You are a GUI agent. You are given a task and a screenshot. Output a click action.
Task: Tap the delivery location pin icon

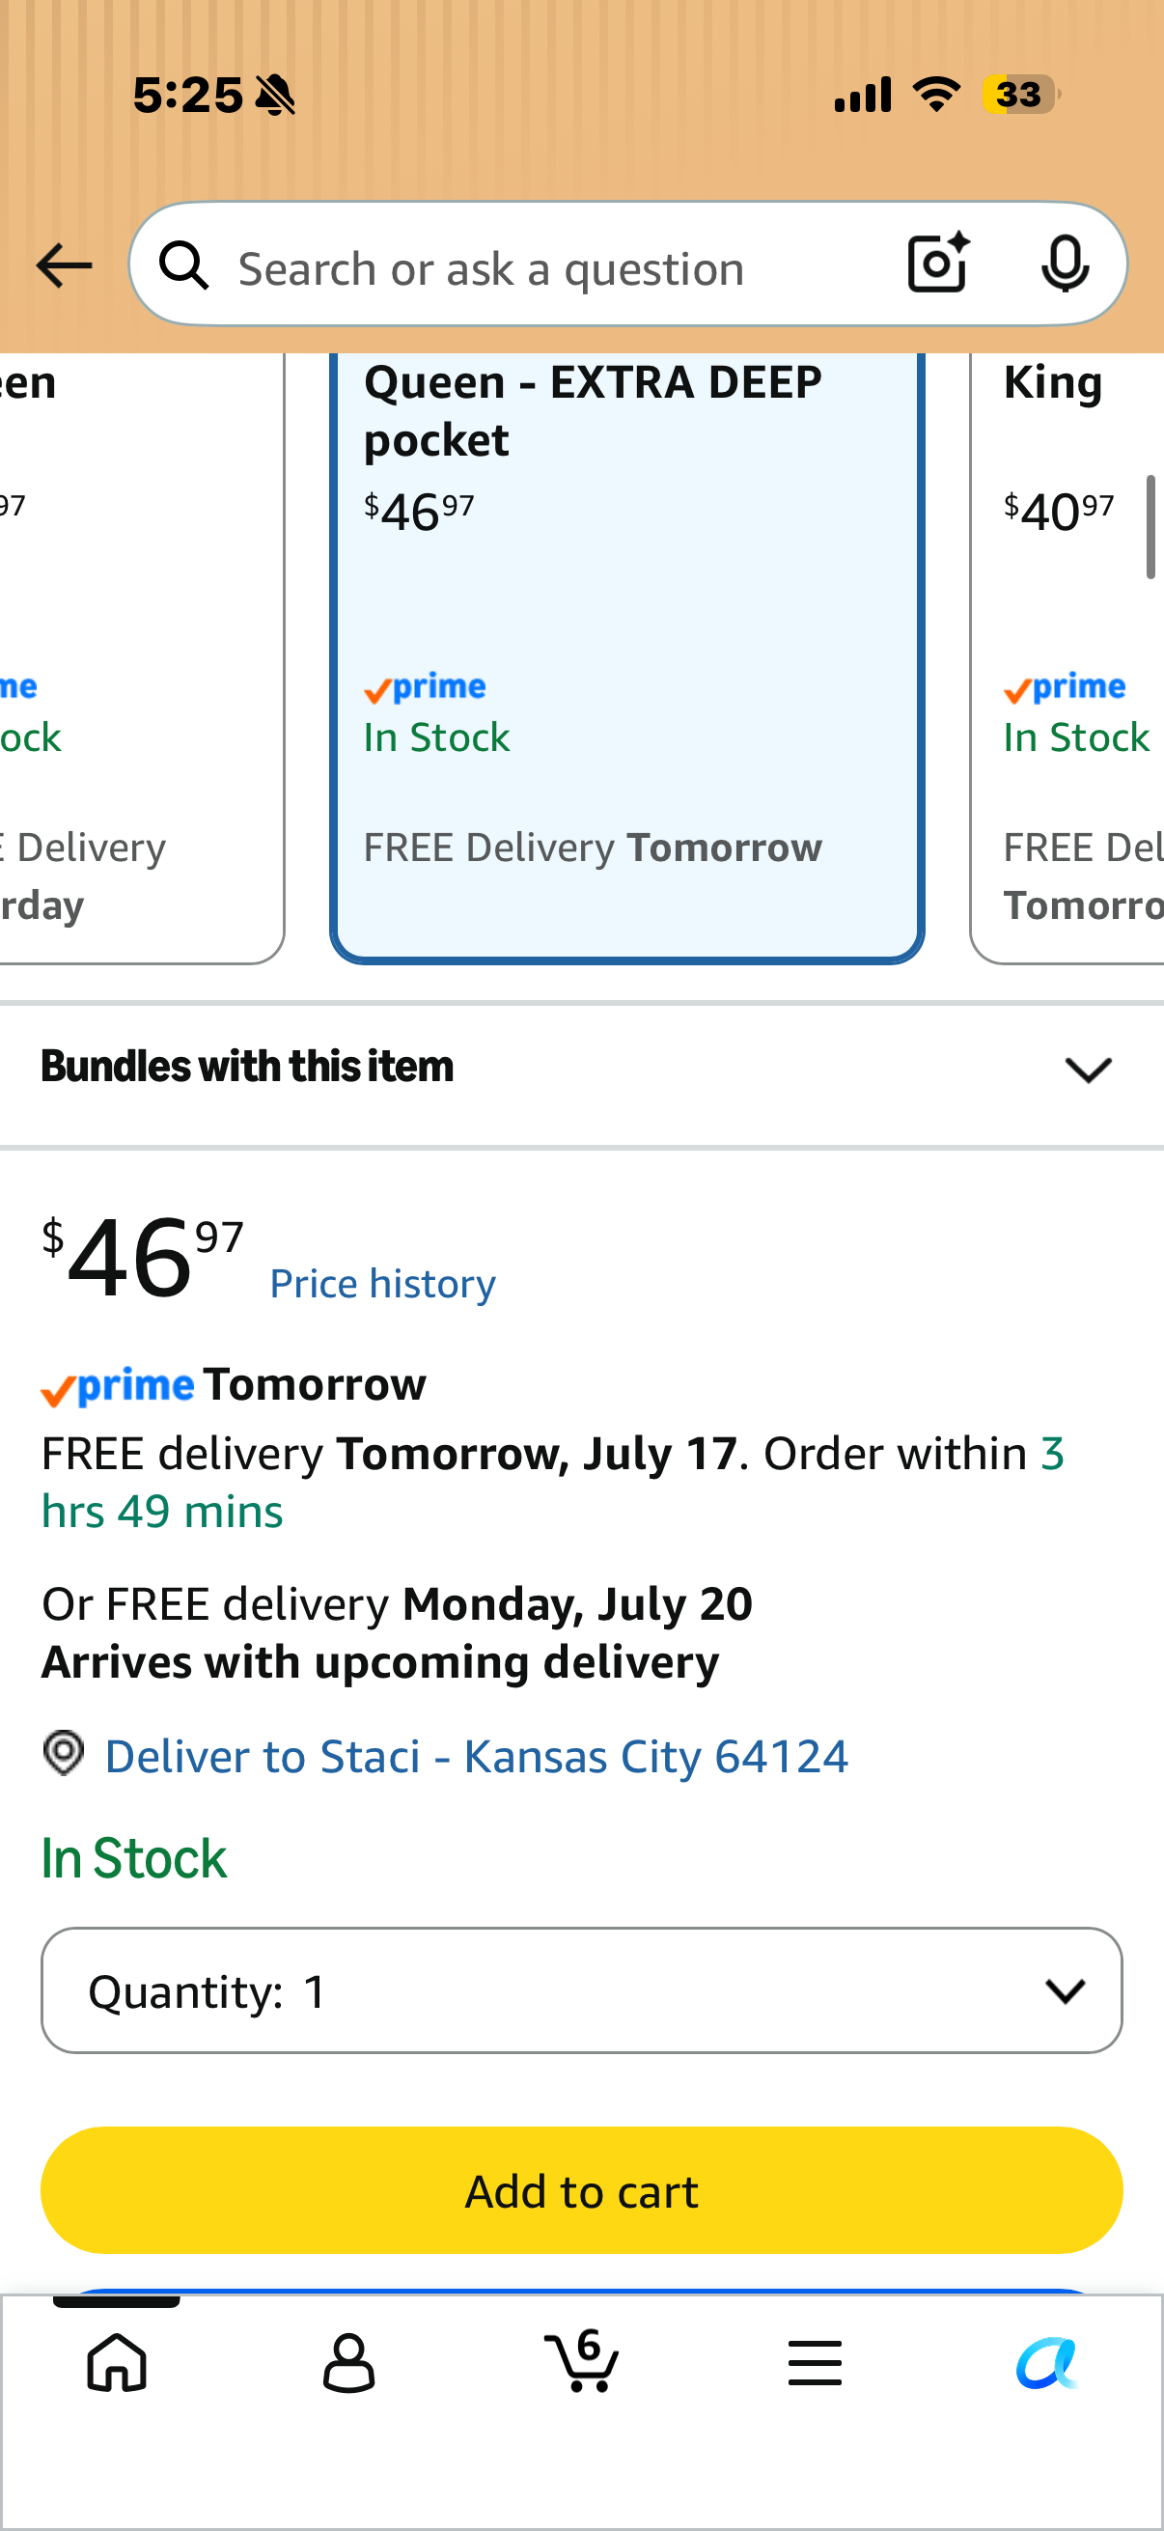pyautogui.click(x=64, y=1753)
